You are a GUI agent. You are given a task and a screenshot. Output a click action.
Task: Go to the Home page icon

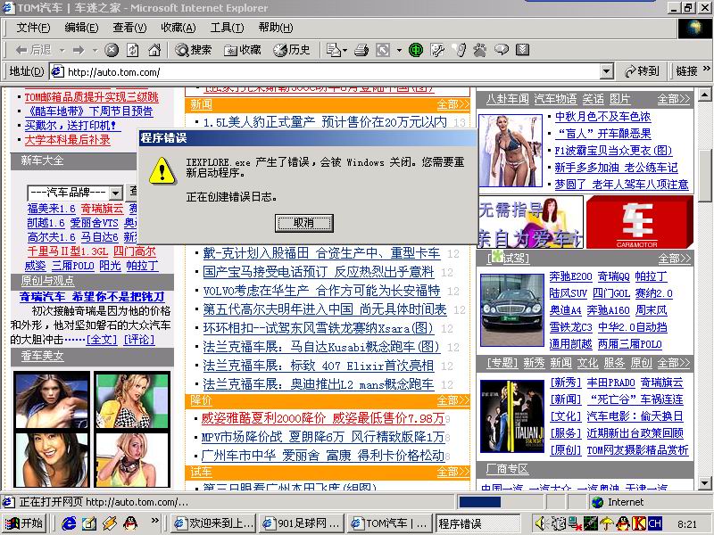point(154,50)
